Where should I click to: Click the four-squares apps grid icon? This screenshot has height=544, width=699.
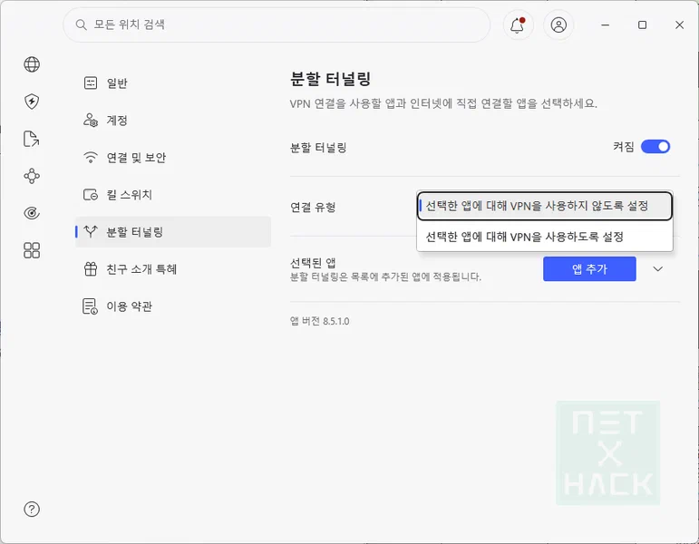click(x=32, y=250)
